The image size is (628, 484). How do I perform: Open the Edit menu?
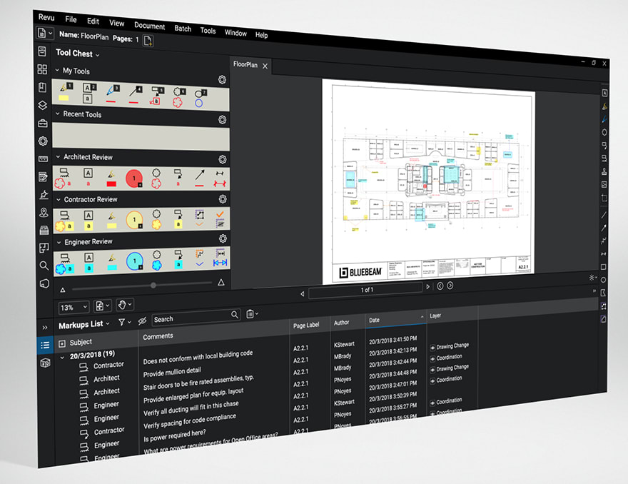pos(93,21)
